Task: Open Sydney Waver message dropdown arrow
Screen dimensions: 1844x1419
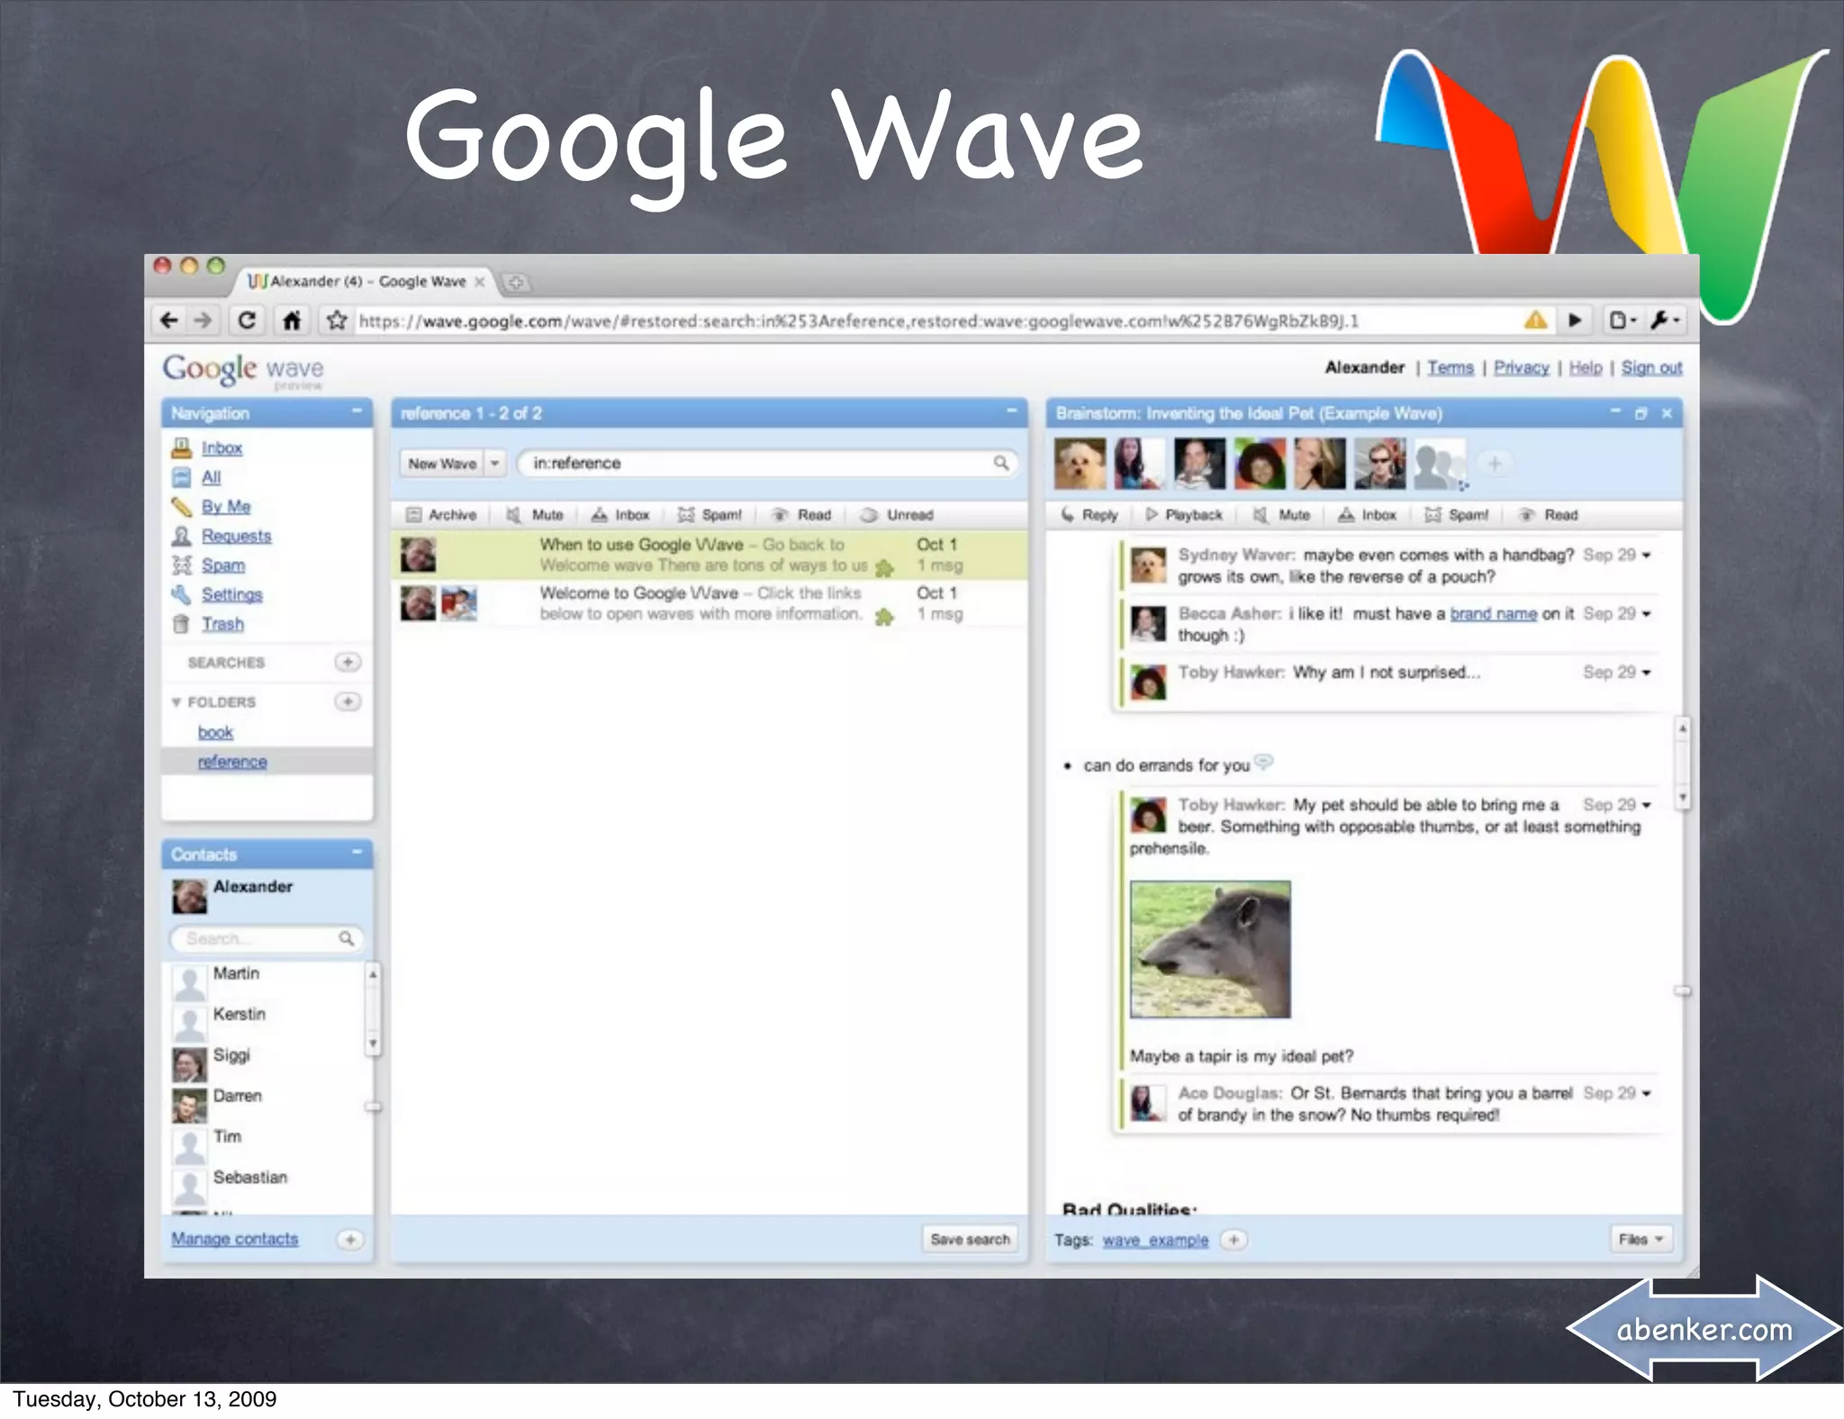Action: coord(1647,556)
